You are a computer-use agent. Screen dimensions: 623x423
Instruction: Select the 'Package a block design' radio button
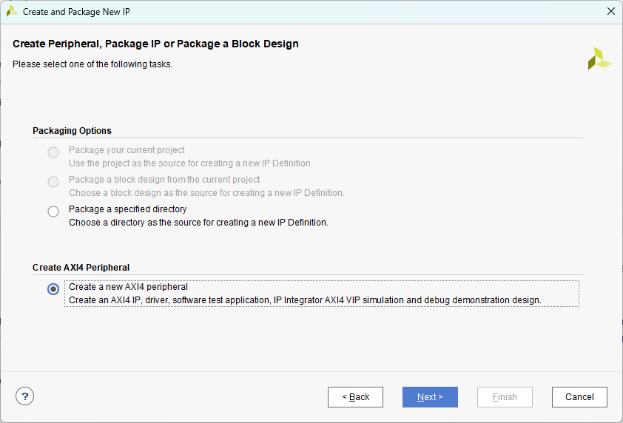[53, 182]
